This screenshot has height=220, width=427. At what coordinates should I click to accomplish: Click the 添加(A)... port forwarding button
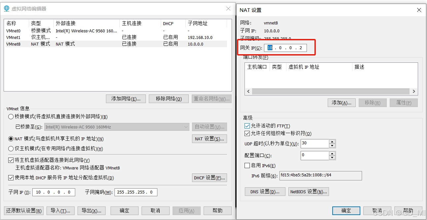342,103
